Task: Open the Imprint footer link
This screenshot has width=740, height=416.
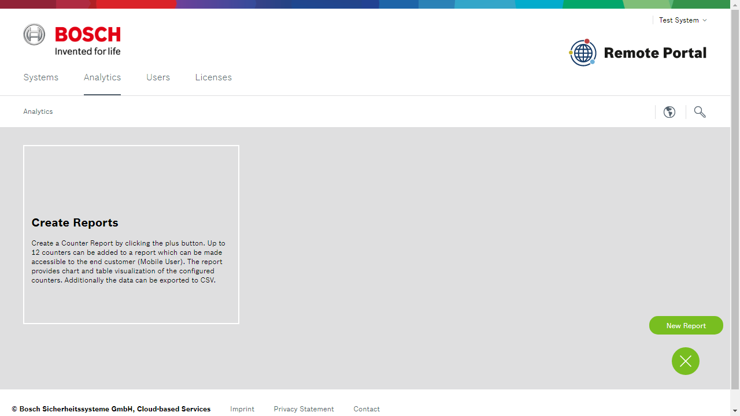Action: click(x=242, y=409)
